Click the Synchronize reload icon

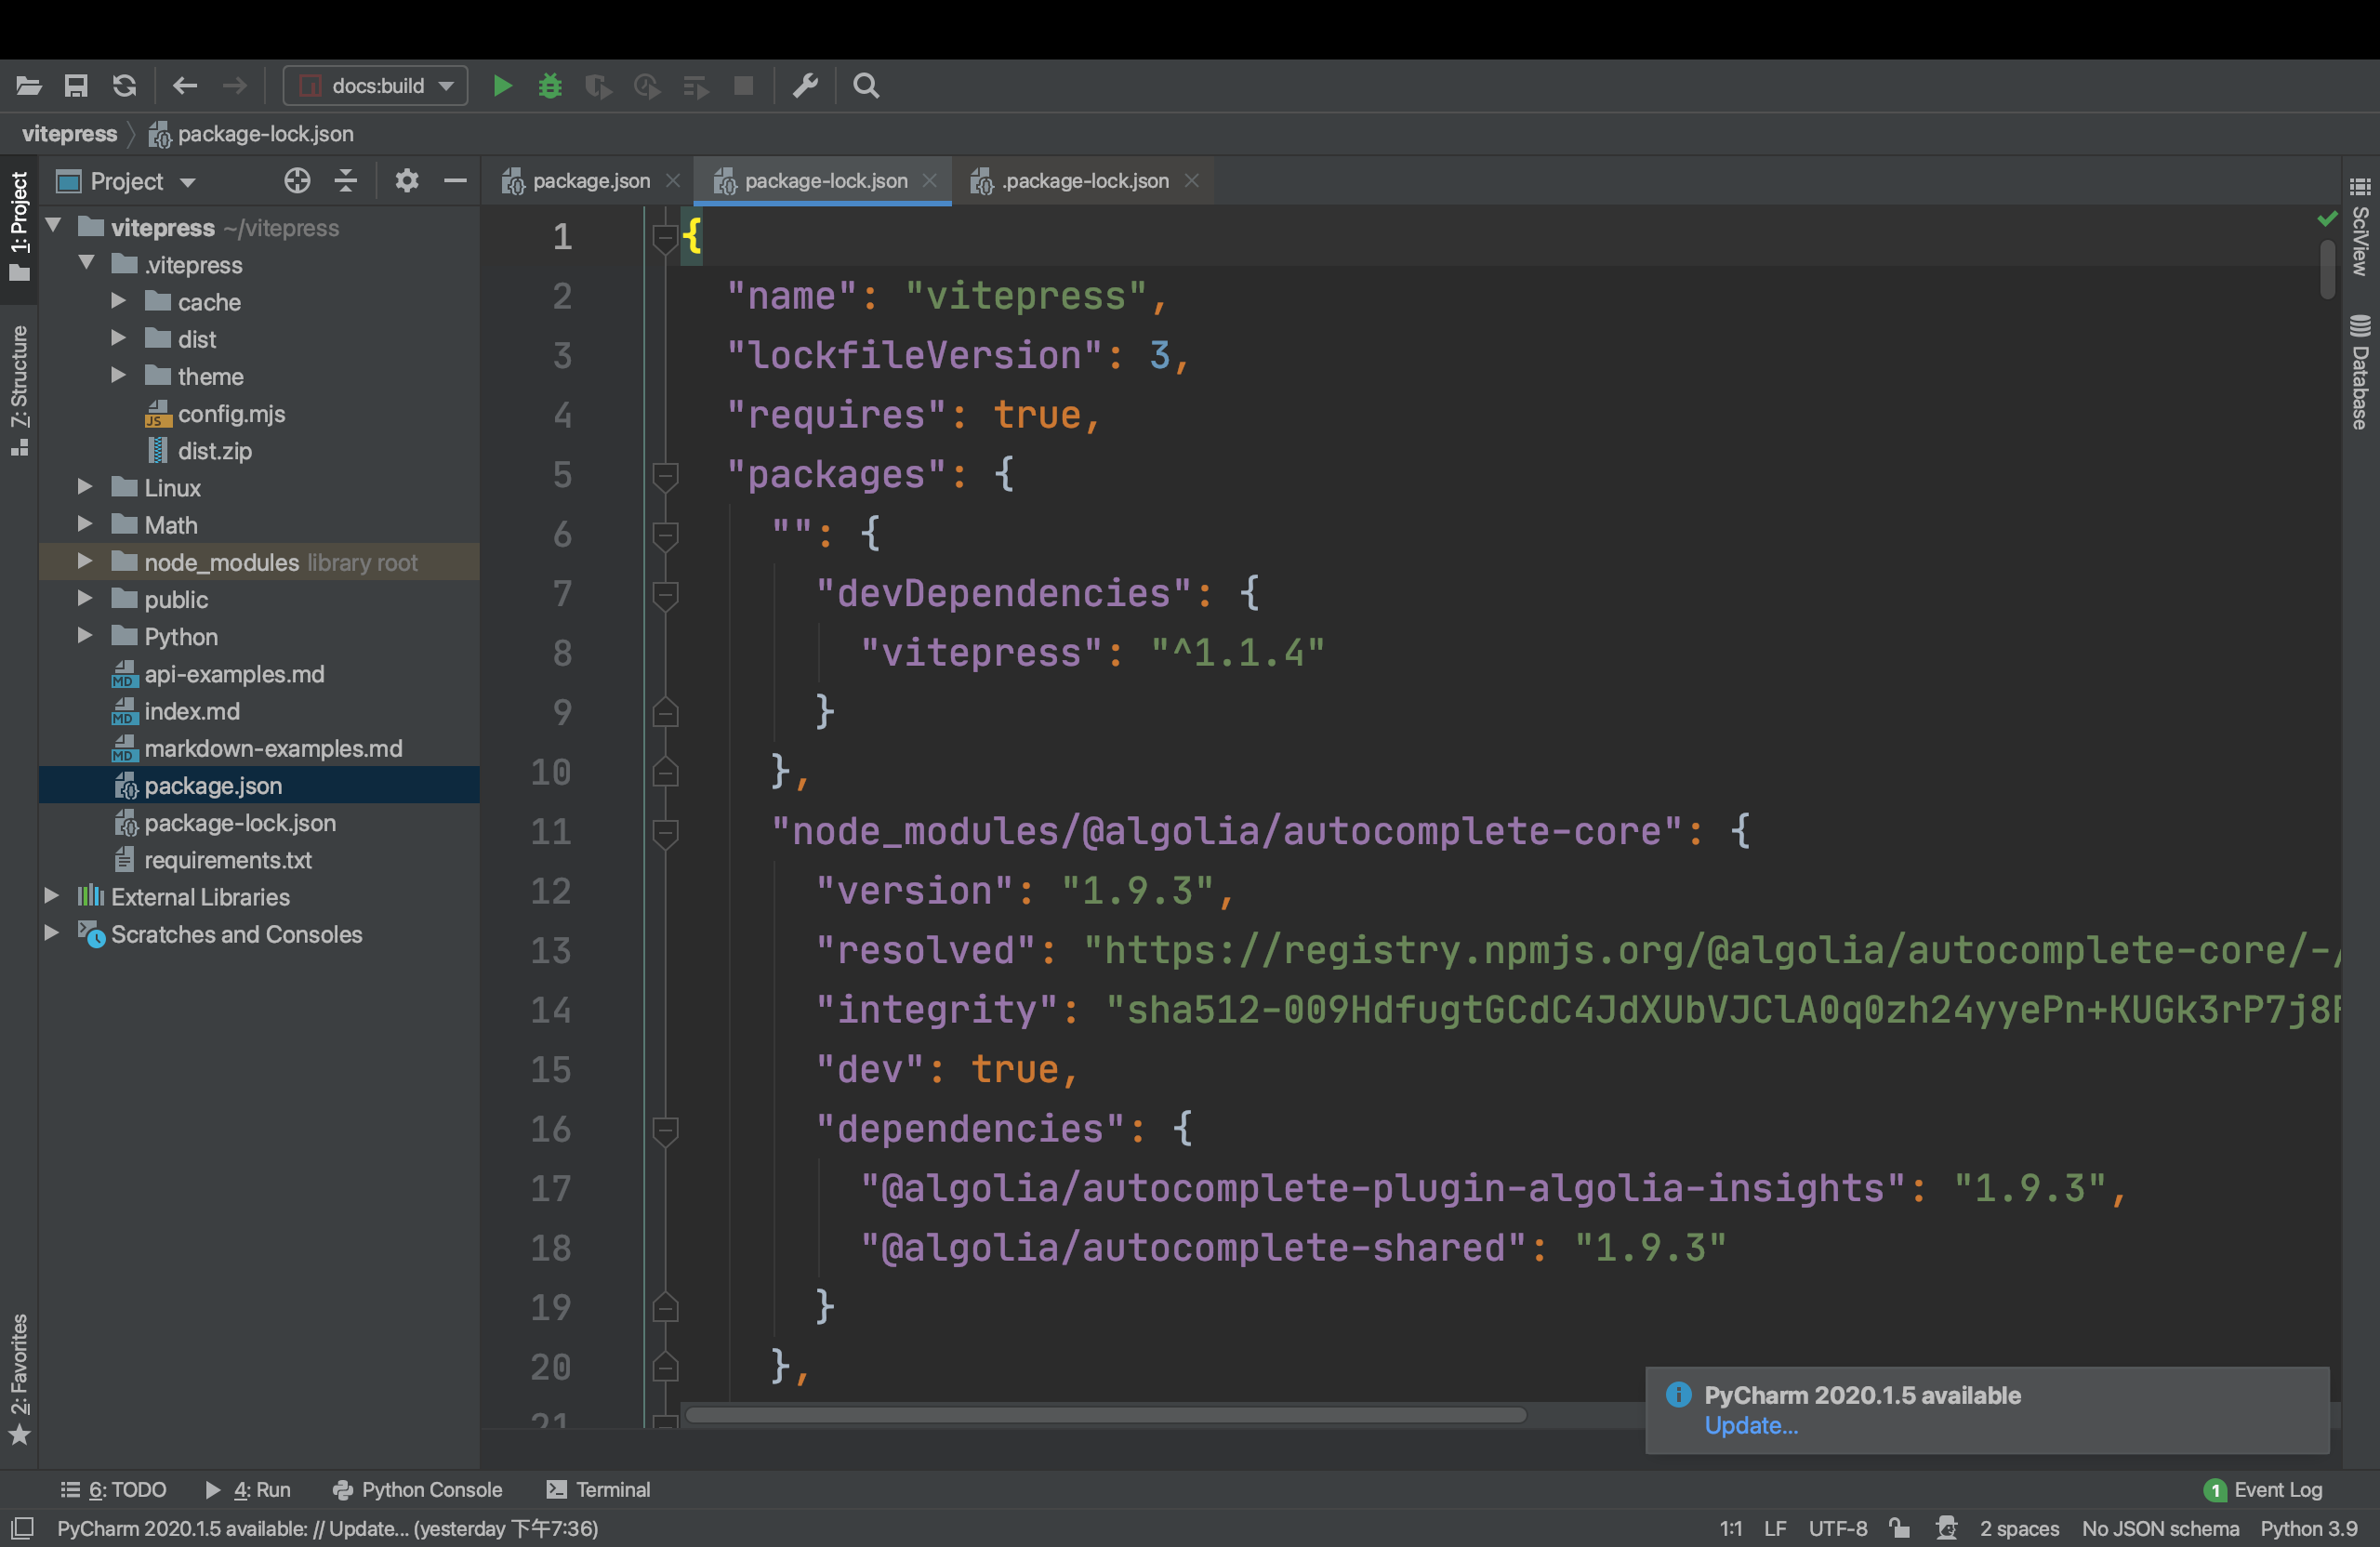(x=124, y=86)
